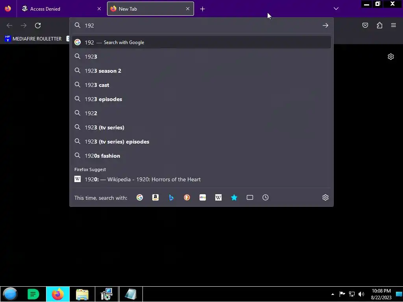403x302 pixels.
Task: Open the Save to Pocket button
Action: [365, 25]
